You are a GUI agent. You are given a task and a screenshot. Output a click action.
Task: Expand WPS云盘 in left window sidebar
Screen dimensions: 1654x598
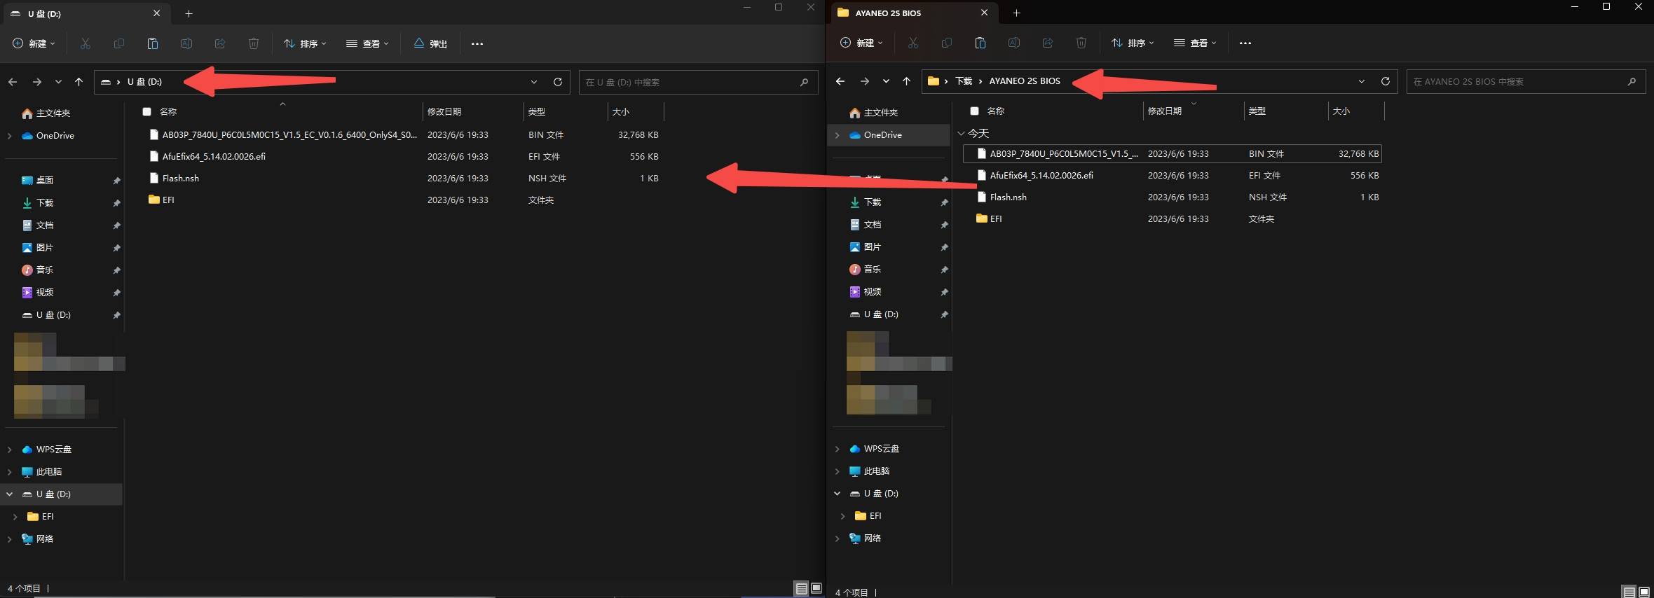click(10, 450)
